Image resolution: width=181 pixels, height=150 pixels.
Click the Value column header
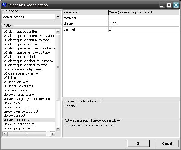pos(144,12)
